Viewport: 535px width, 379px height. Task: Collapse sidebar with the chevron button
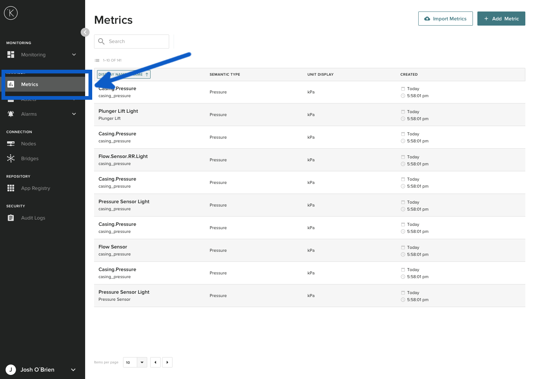pyautogui.click(x=85, y=32)
